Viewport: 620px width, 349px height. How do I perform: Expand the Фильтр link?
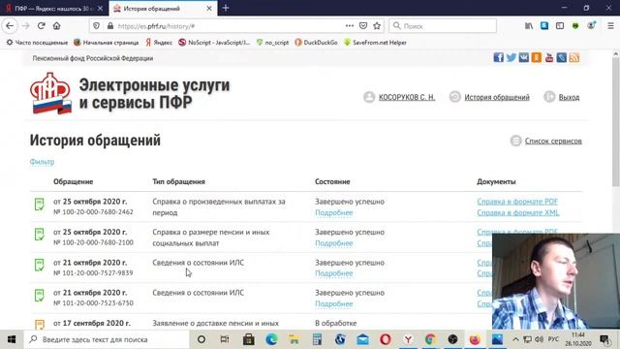pos(42,162)
